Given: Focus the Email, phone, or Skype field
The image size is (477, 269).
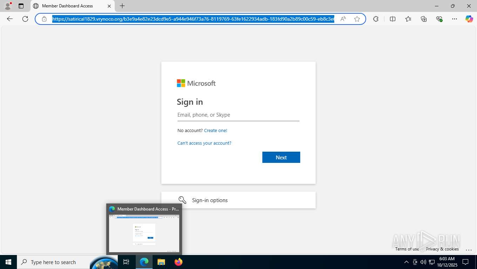Looking at the screenshot, I should tap(238, 115).
